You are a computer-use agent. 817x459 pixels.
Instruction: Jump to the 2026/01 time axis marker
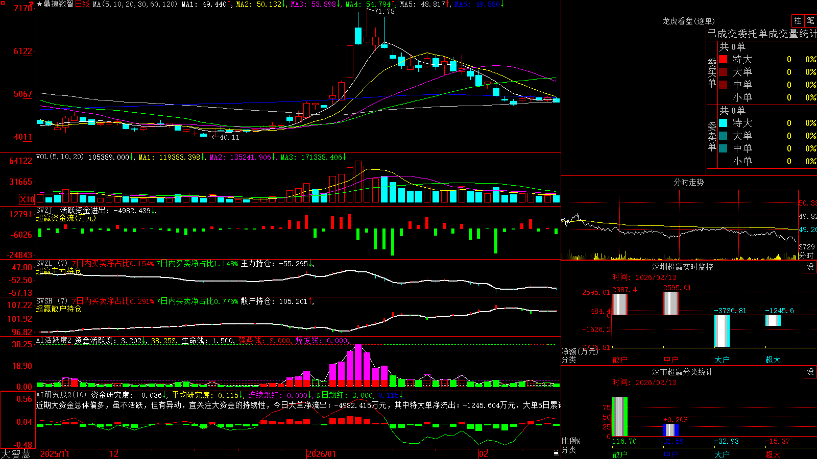[x=322, y=454]
